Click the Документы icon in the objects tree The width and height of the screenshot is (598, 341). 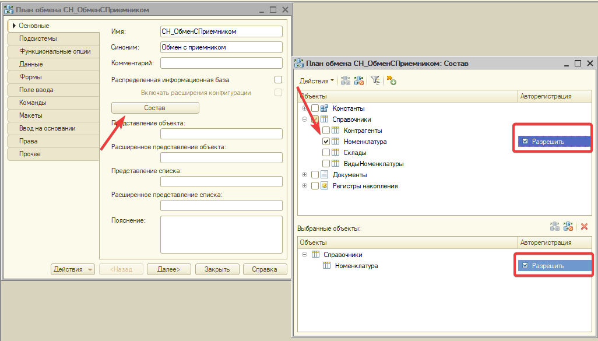[x=325, y=175]
